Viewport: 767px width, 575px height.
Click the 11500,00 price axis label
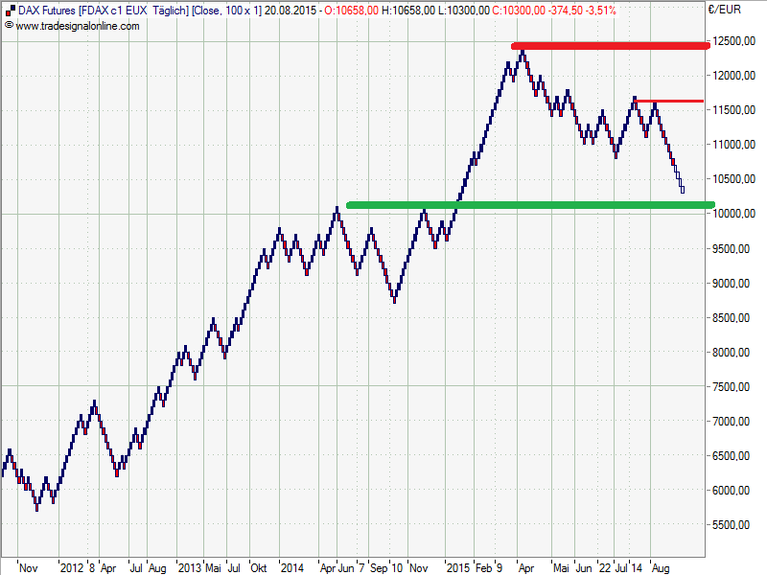coord(734,110)
